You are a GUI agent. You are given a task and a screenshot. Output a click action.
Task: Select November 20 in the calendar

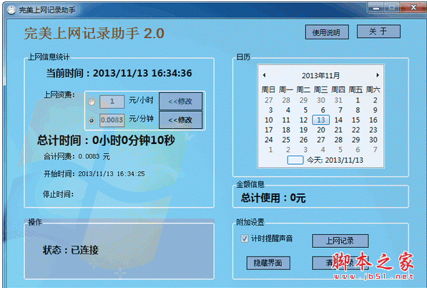click(321, 130)
